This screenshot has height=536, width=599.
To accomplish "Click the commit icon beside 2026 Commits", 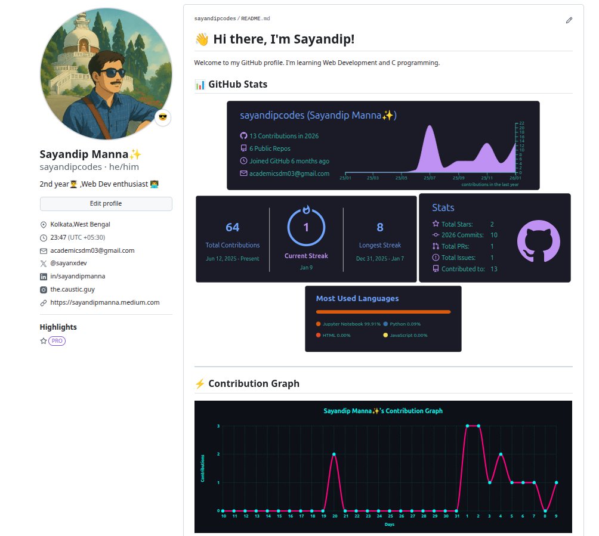I will click(x=436, y=235).
